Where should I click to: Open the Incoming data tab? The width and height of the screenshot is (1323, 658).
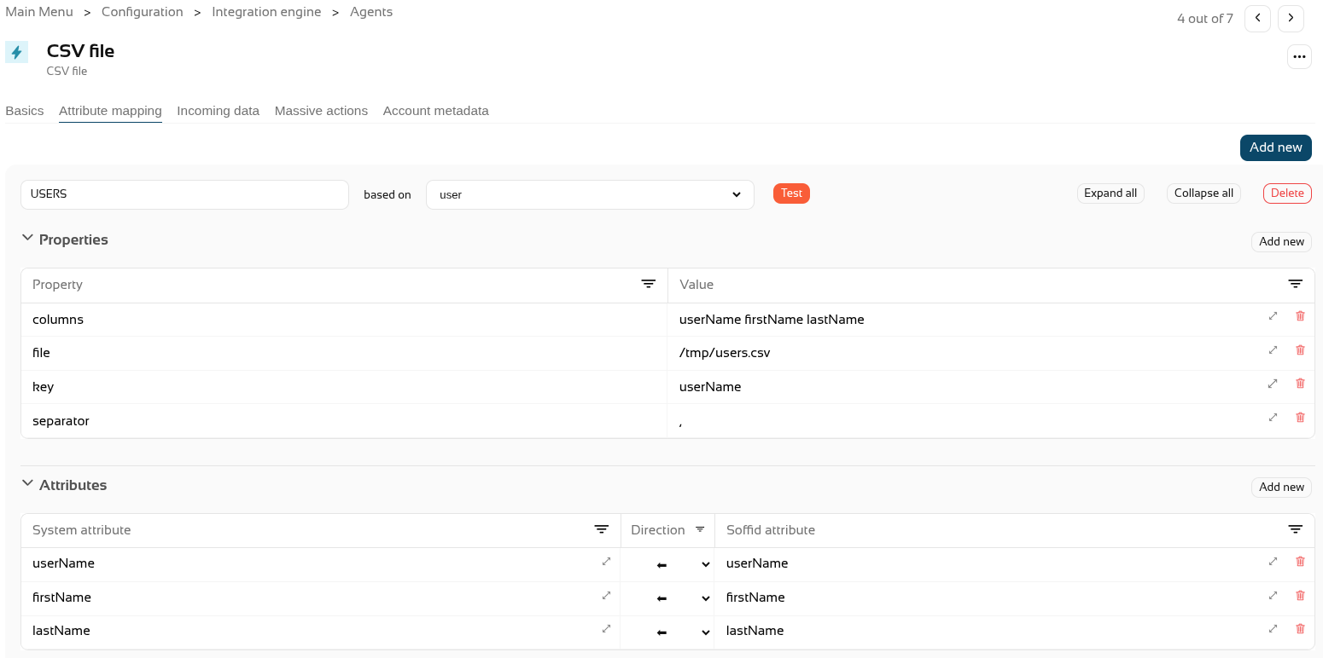[218, 111]
